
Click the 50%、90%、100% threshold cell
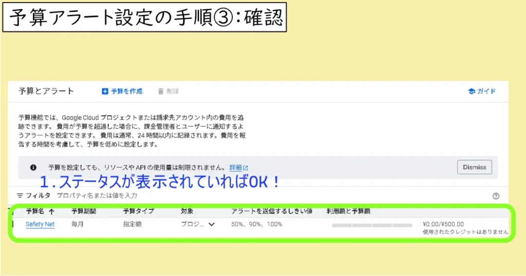(x=257, y=224)
